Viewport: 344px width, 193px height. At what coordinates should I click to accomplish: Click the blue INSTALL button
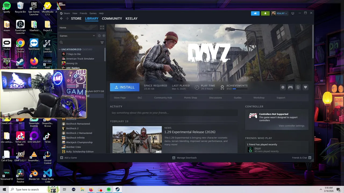125,87
